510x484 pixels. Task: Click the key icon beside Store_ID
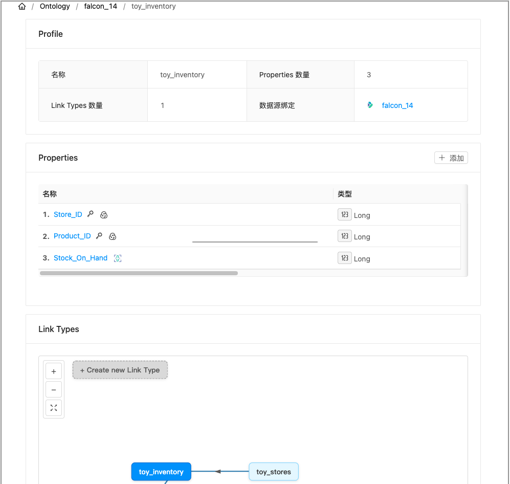pyautogui.click(x=91, y=214)
